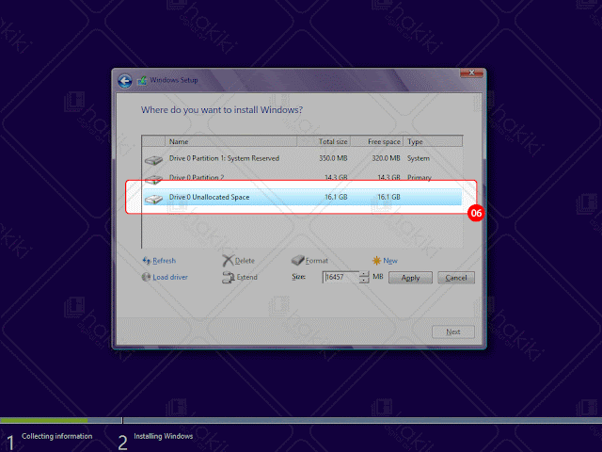Sort by the Type column header
Viewport: 602px width, 452px height.
433,141
